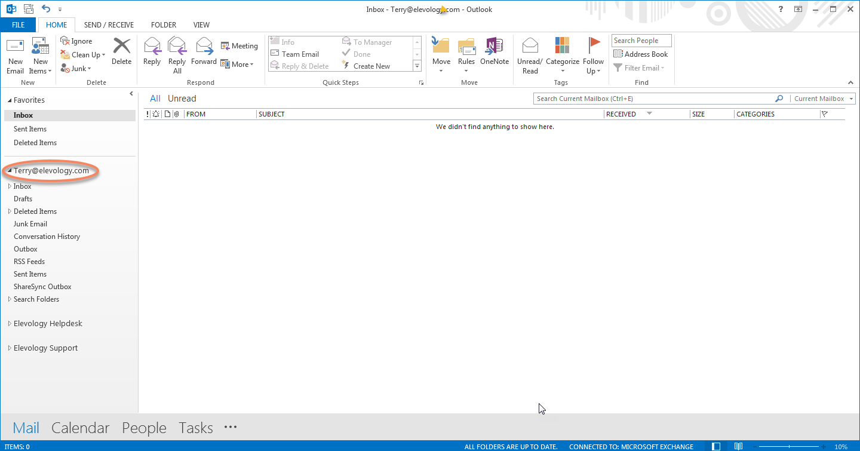Minimize the folder pane
Image resolution: width=860 pixels, height=451 pixels.
tap(131, 94)
